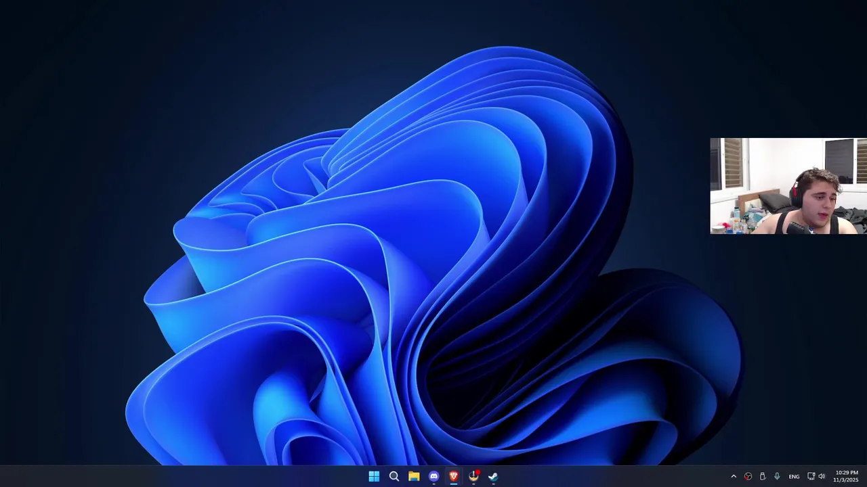Image resolution: width=867 pixels, height=487 pixels.
Task: Open Steam from the taskbar
Action: point(493,476)
